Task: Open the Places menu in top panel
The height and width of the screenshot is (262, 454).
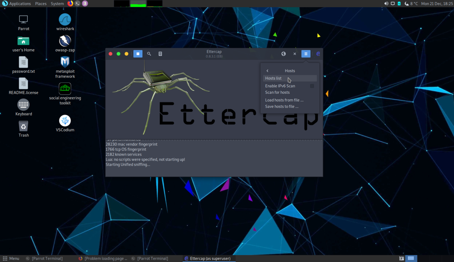Action: [41, 3]
